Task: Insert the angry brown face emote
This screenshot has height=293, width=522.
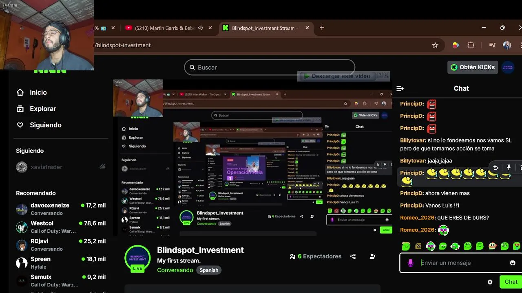Action: [x=418, y=246]
